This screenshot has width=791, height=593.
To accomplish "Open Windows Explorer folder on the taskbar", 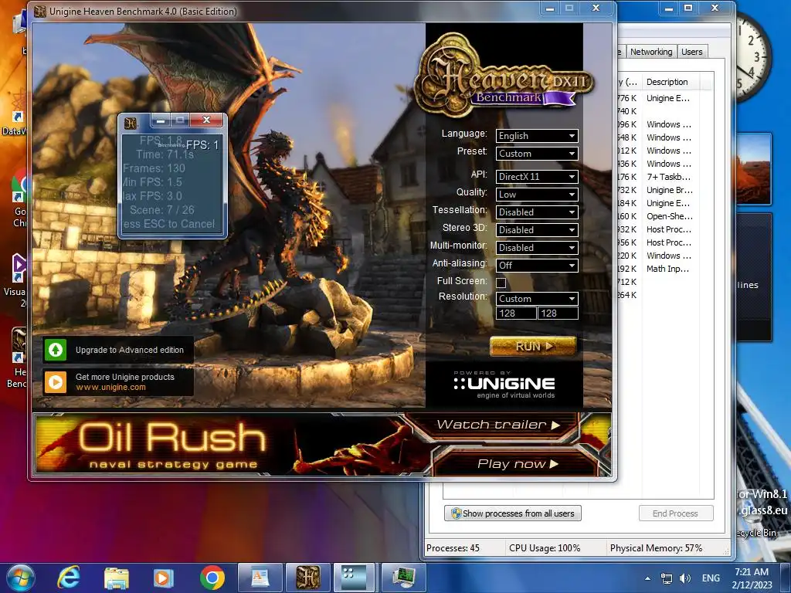I will pyautogui.click(x=117, y=578).
